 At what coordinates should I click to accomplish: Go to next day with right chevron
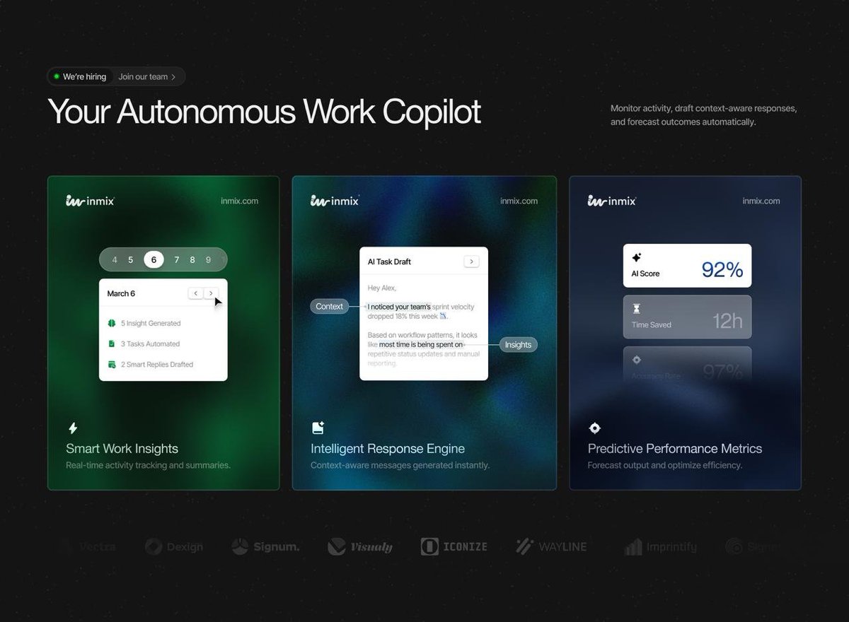pyautogui.click(x=211, y=293)
